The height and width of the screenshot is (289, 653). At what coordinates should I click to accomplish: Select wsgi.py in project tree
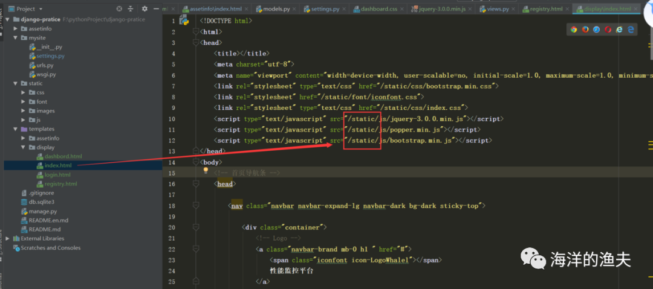(46, 74)
